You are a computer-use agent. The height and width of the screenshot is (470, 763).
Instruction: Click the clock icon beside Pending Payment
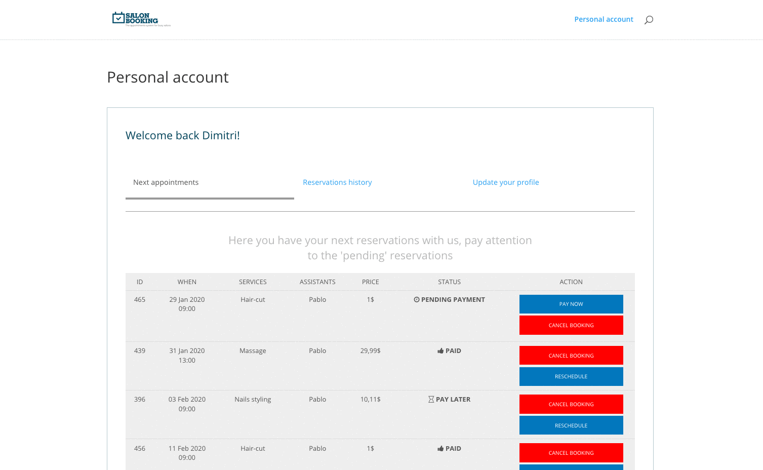pos(417,300)
